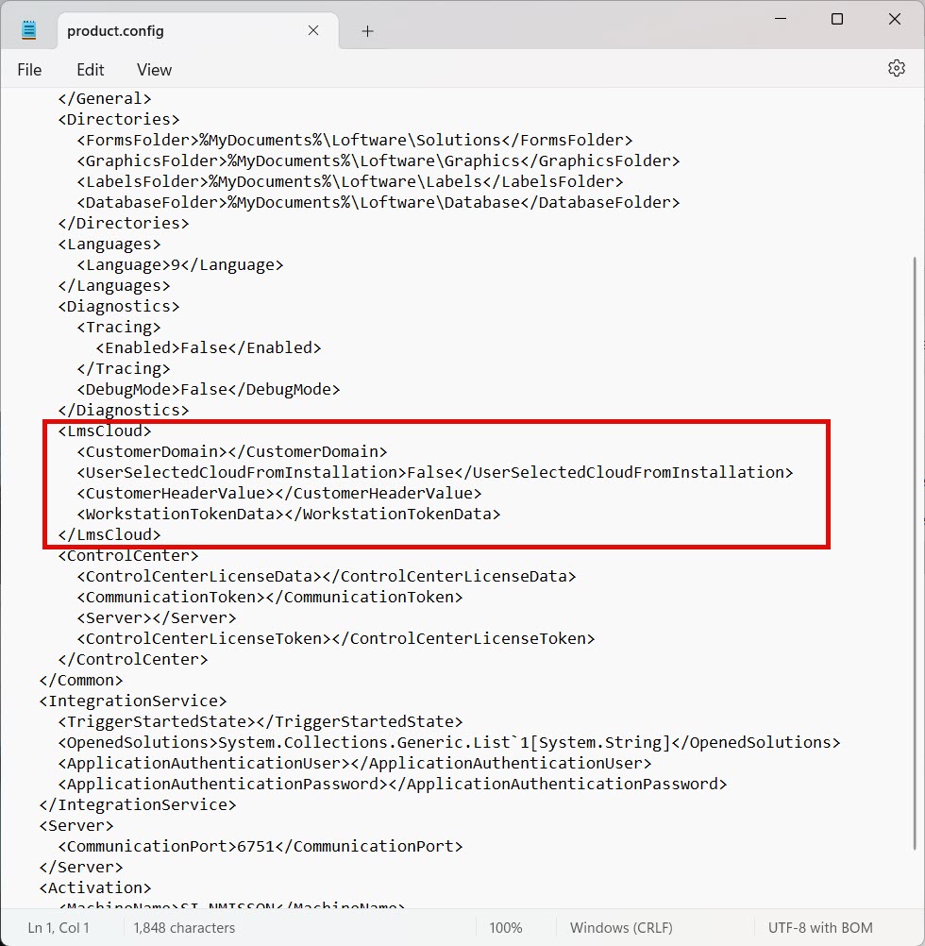Click the CommunicationPort value 6751

(x=256, y=846)
